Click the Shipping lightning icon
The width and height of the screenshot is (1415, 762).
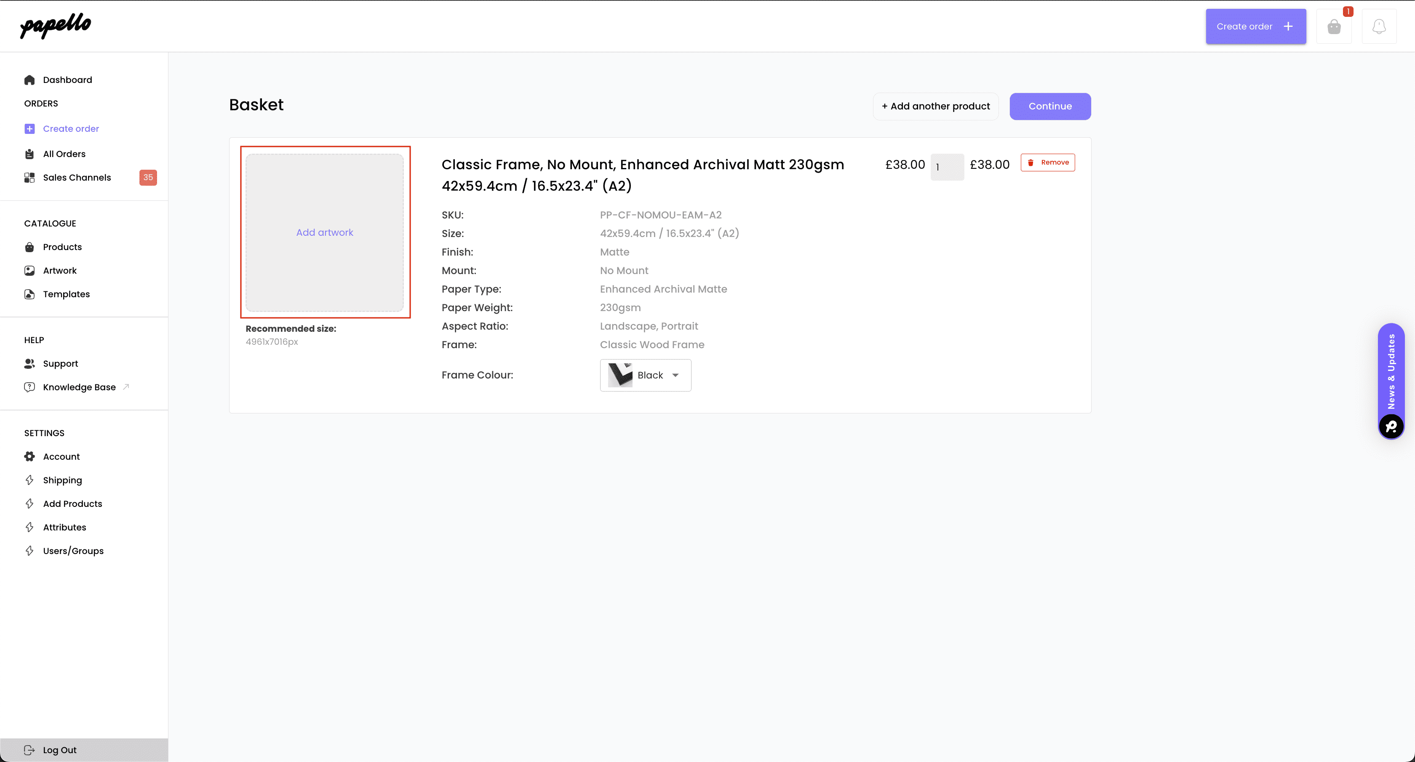(x=29, y=480)
